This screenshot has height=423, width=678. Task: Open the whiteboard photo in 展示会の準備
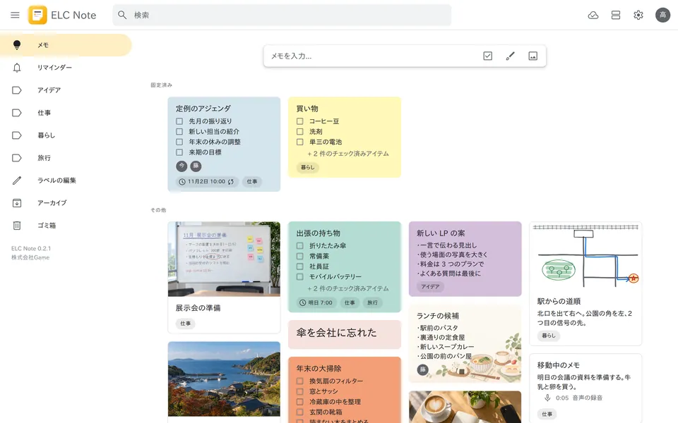click(224, 259)
